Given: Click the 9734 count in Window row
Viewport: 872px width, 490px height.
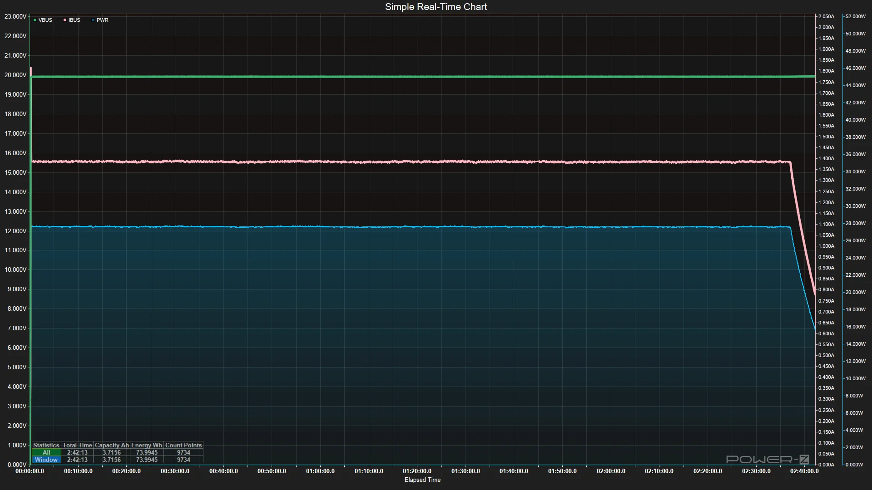Looking at the screenshot, I should tap(183, 460).
